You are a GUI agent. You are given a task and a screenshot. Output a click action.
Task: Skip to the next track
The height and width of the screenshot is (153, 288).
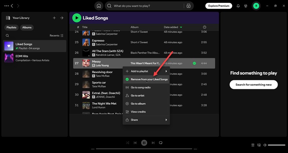(153, 143)
